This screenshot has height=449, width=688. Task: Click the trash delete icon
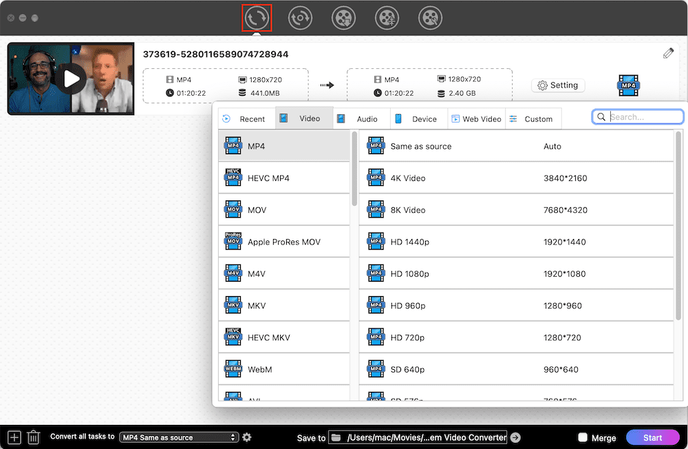tap(33, 437)
